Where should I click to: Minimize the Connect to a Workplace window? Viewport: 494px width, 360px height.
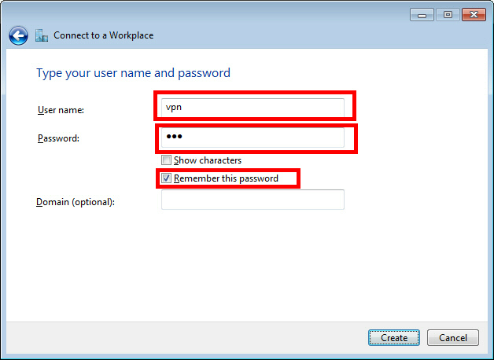pos(422,15)
